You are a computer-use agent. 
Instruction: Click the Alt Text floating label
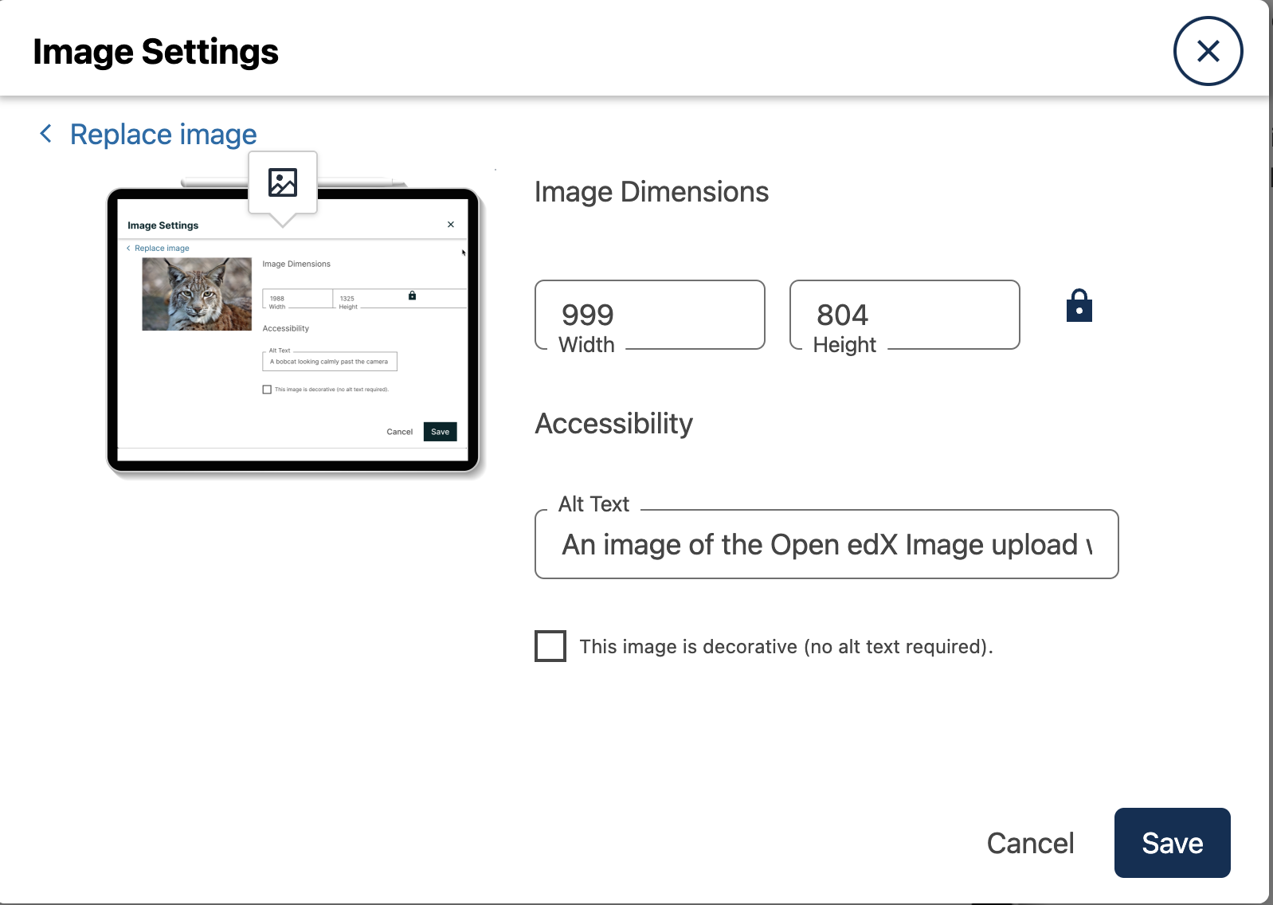[x=593, y=504]
